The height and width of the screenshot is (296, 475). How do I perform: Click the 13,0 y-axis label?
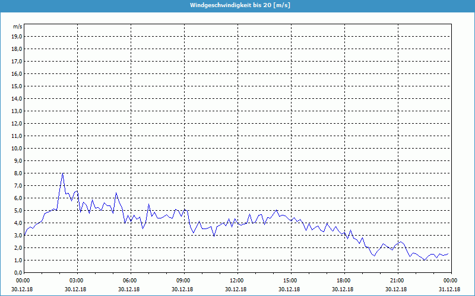coord(17,111)
